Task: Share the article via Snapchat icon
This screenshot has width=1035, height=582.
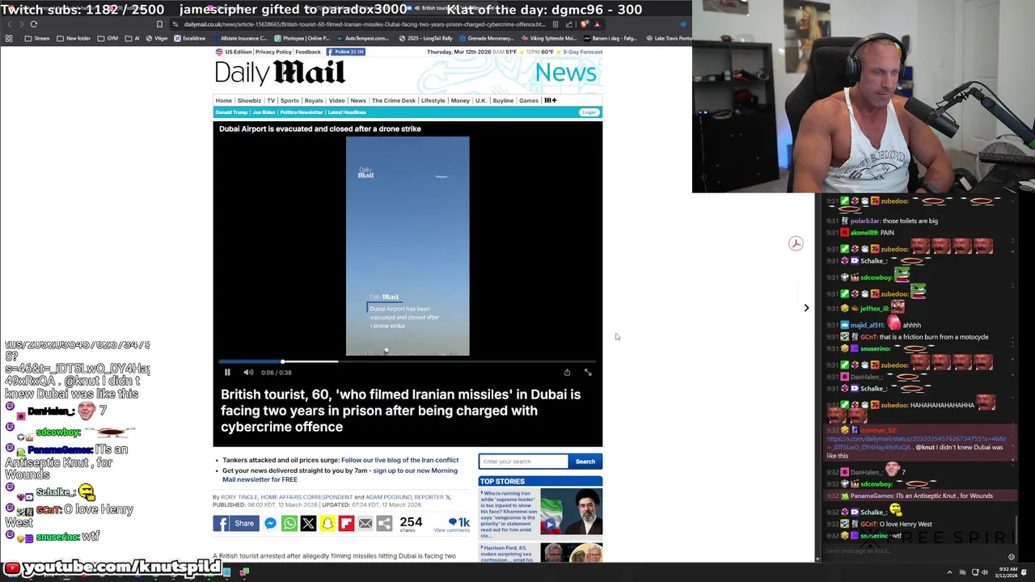Action: pos(327,523)
